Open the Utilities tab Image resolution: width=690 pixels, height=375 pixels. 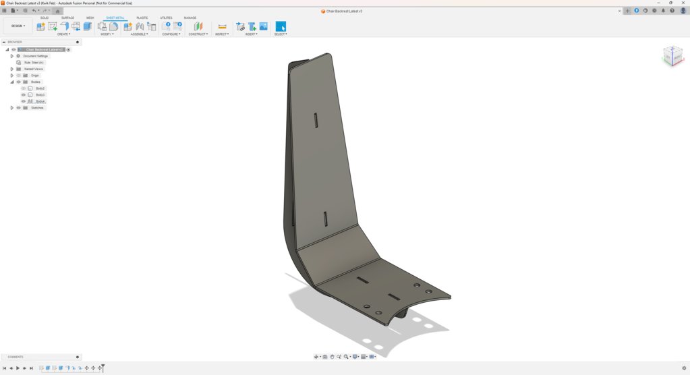(166, 18)
